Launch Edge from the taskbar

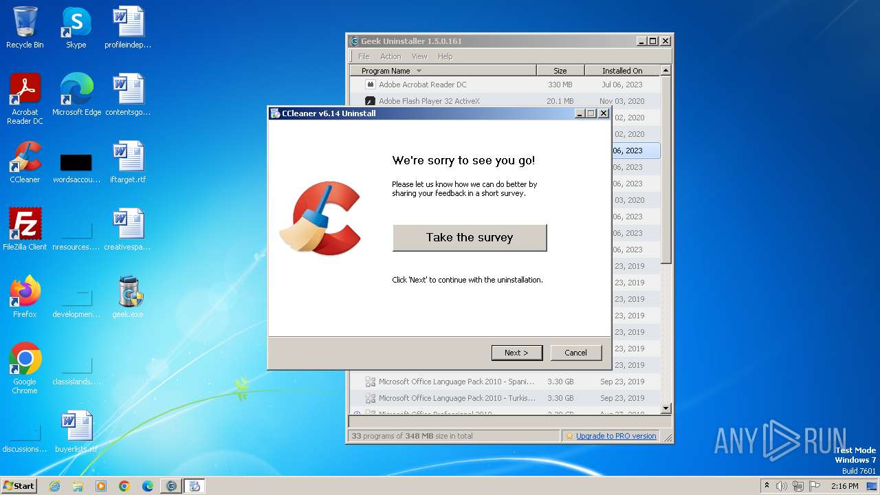(x=148, y=486)
